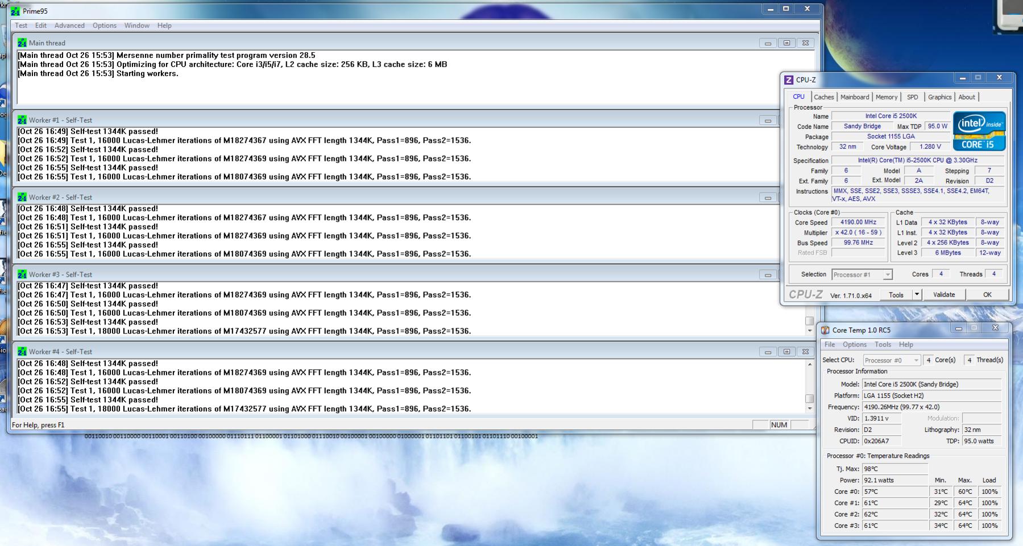
Task: Click the Core #2 temperature 62°C reading
Action: click(x=895, y=514)
